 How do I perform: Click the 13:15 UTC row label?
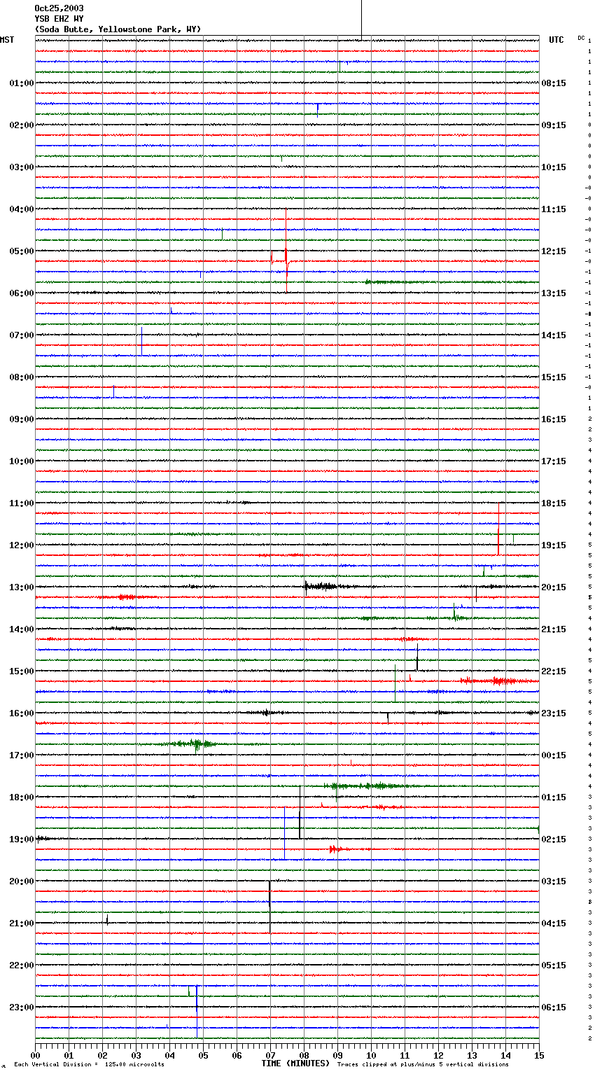pos(554,293)
